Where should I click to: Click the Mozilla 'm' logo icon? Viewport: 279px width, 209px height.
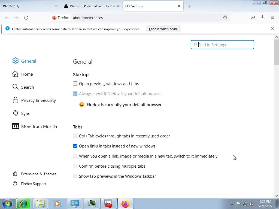click(x=16, y=126)
